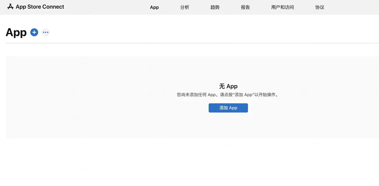Click the blue plus icon beside App

(x=34, y=32)
